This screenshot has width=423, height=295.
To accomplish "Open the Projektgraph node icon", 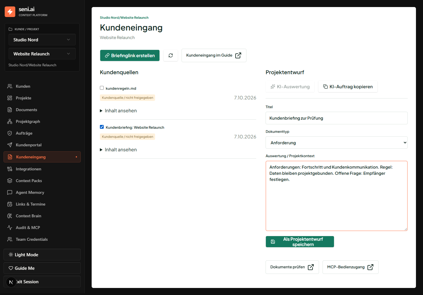I will [x=10, y=121].
